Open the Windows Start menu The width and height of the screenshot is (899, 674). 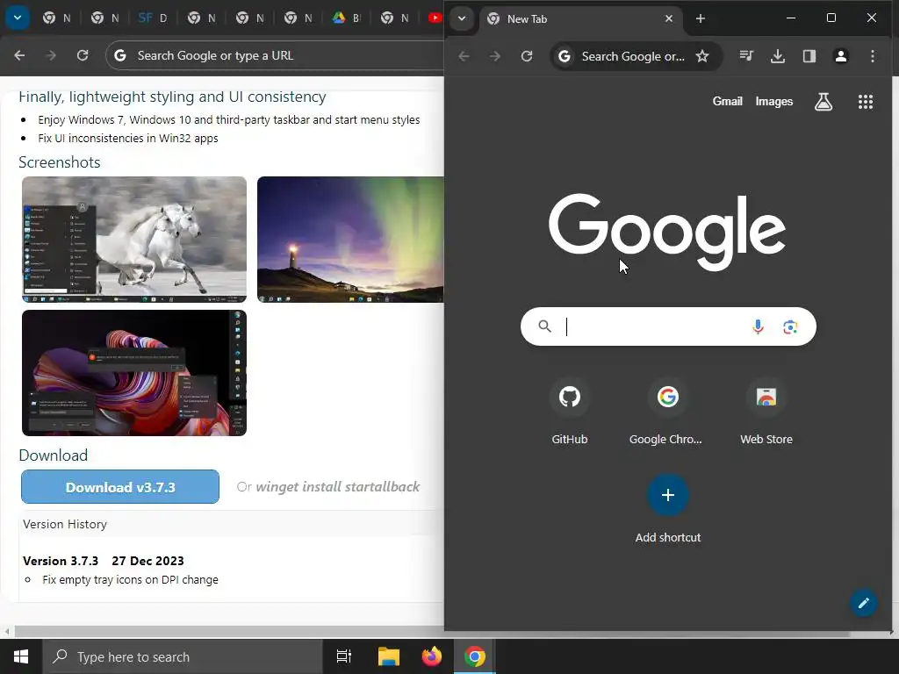click(x=21, y=656)
